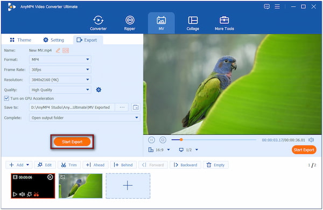Open the Converter module
The width and height of the screenshot is (323, 210).
(x=99, y=23)
